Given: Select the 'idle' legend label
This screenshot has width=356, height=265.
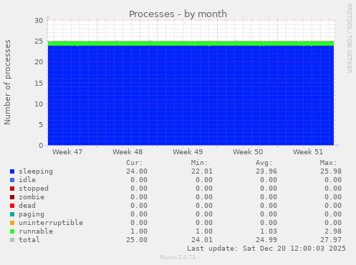Looking at the screenshot, I should pyautogui.click(x=27, y=180).
